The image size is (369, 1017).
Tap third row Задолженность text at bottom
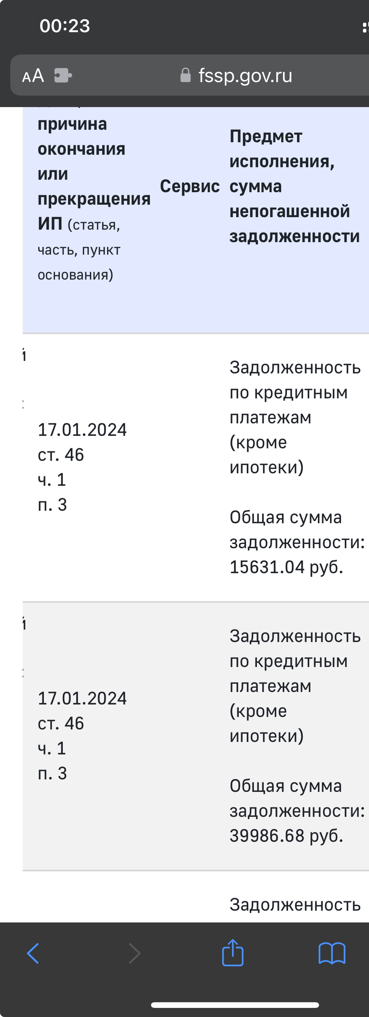[x=295, y=905]
